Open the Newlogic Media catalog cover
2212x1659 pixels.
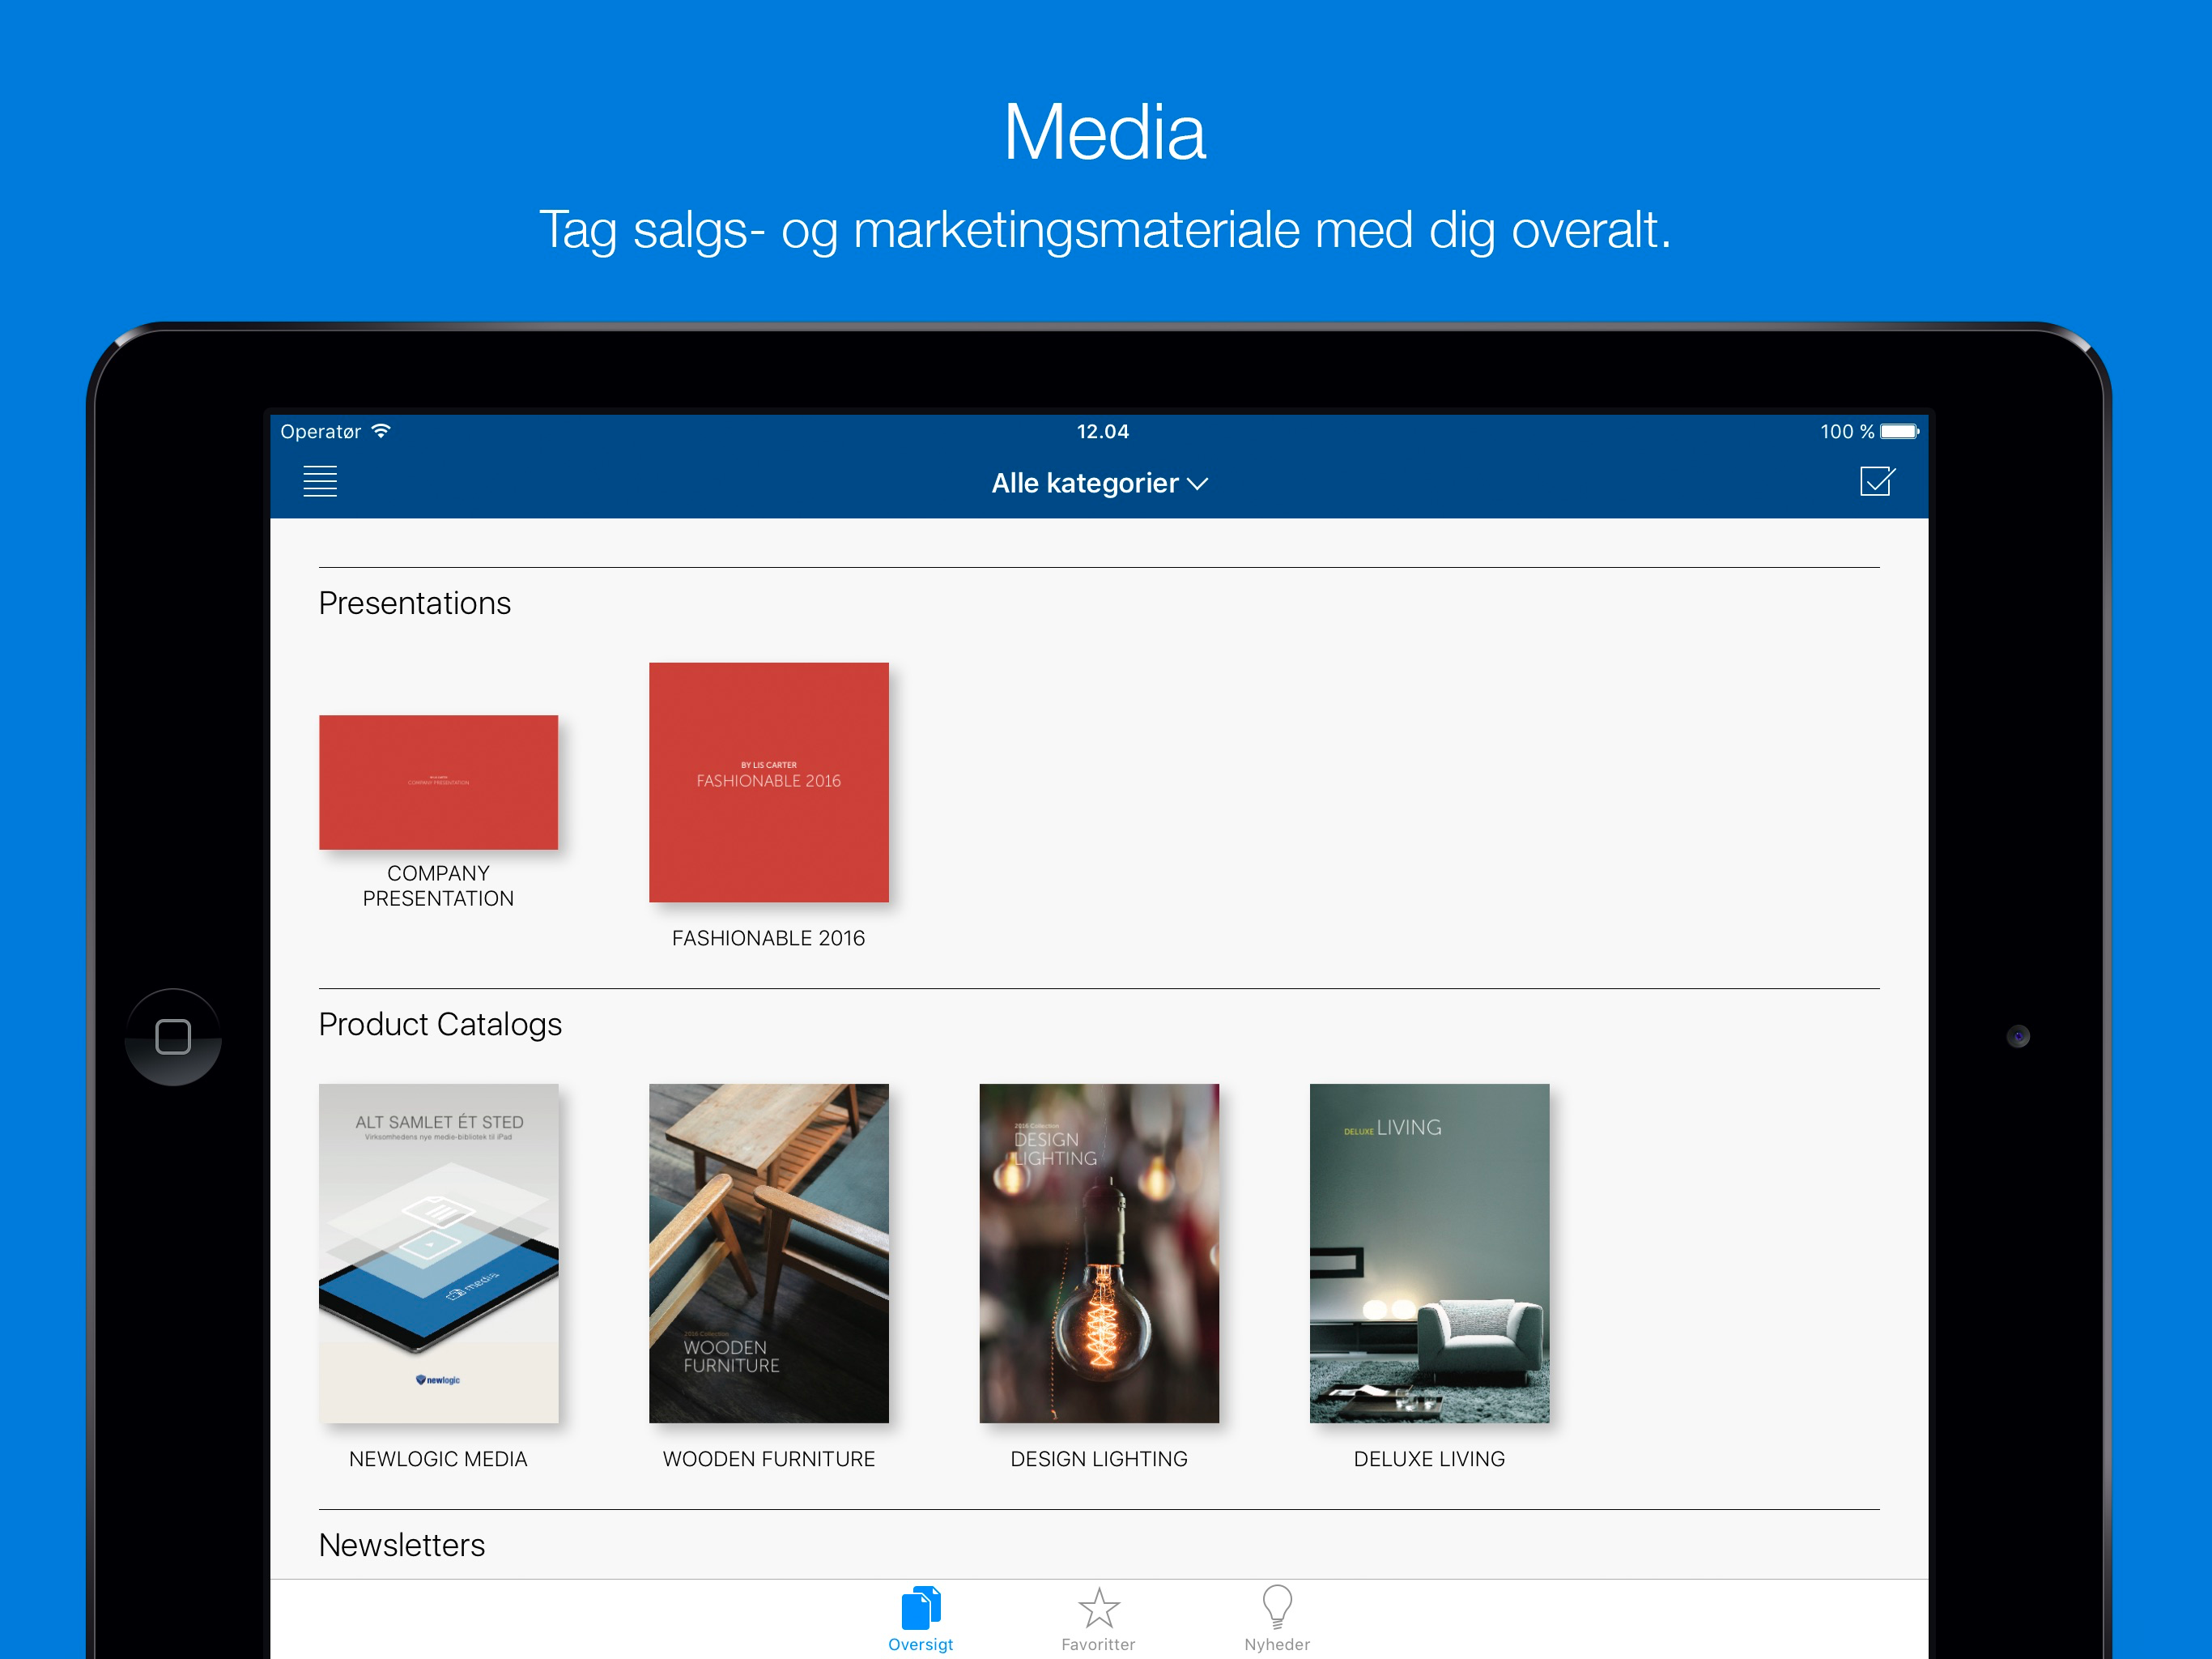tap(438, 1252)
